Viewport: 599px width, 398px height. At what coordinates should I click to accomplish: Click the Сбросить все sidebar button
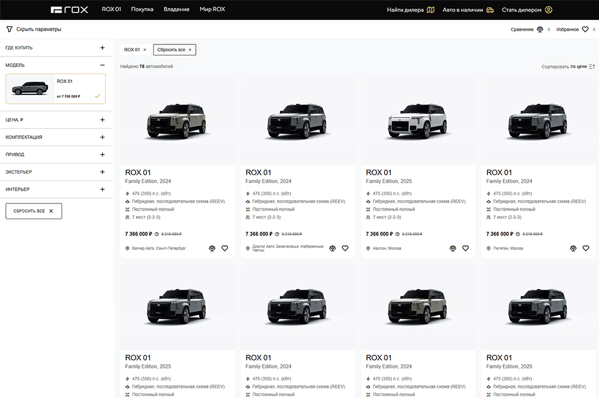pyautogui.click(x=34, y=211)
